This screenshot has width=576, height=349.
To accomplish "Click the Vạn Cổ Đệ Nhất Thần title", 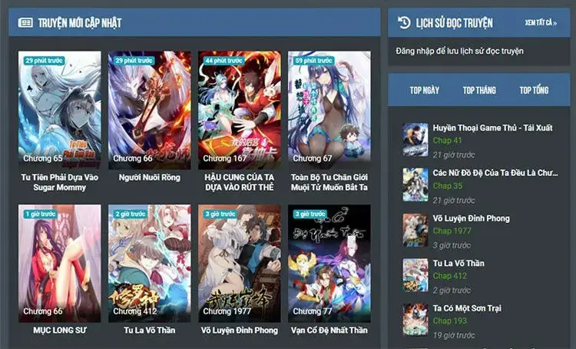I will 329,331.
